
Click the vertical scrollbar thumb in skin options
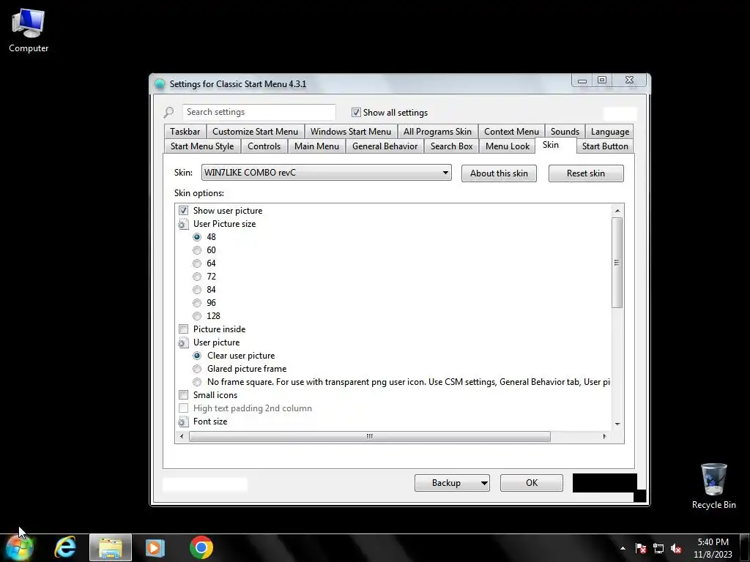point(617,263)
